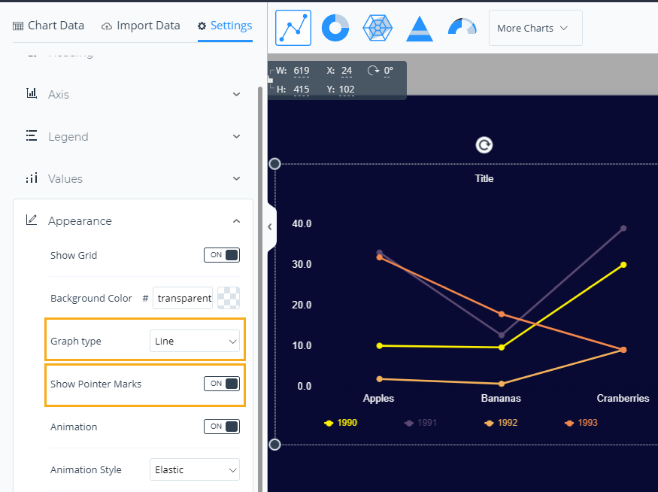The width and height of the screenshot is (658, 492).
Task: Click the 1990 legend marker
Action: point(329,423)
